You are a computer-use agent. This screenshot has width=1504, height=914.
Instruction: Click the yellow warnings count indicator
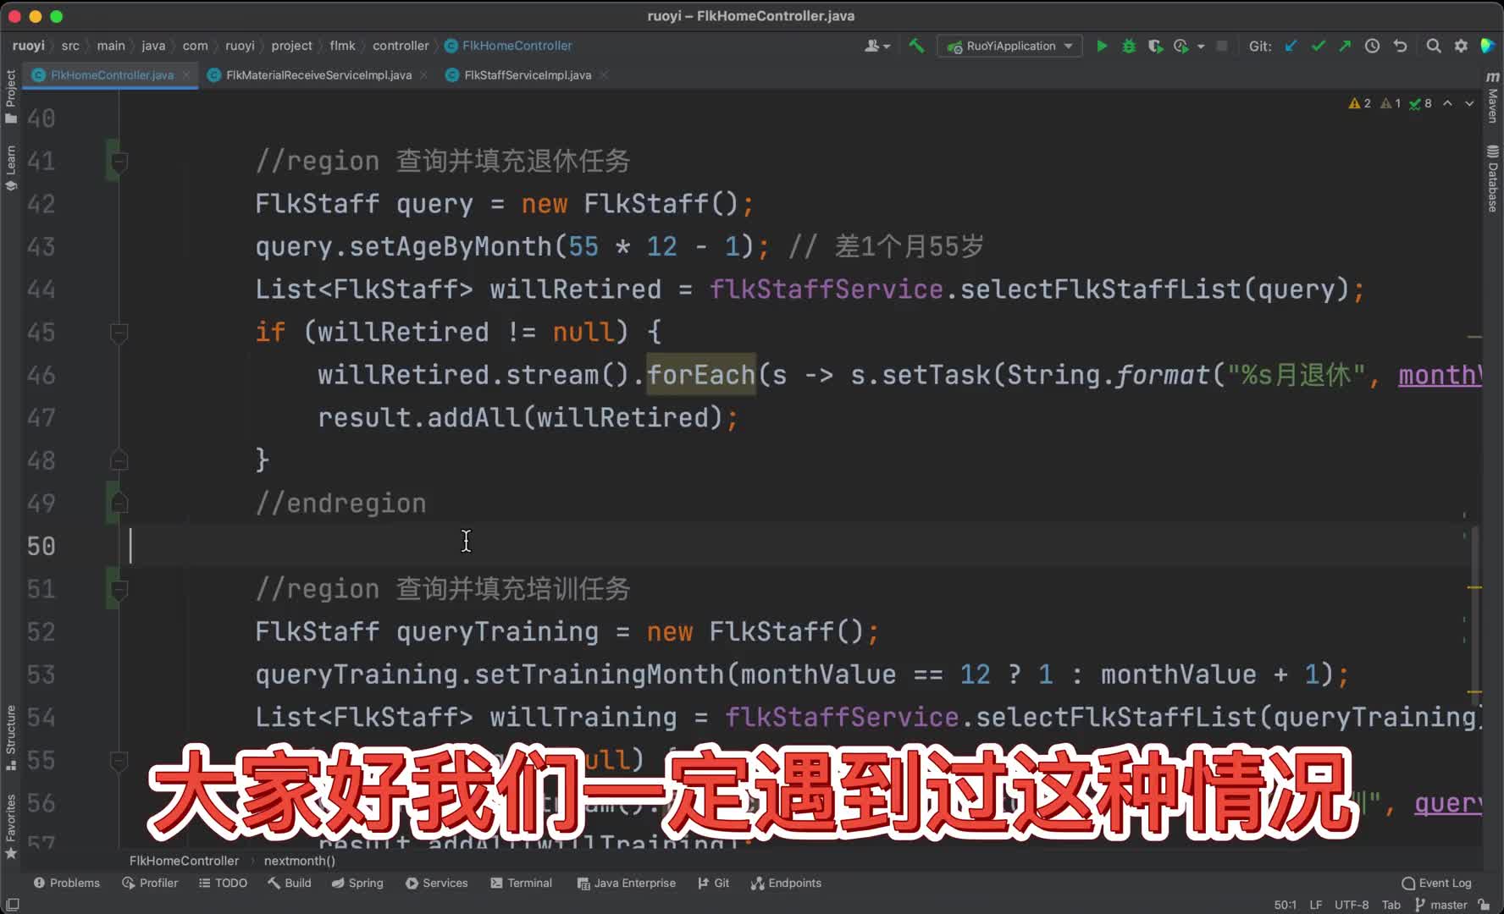[x=1360, y=103]
